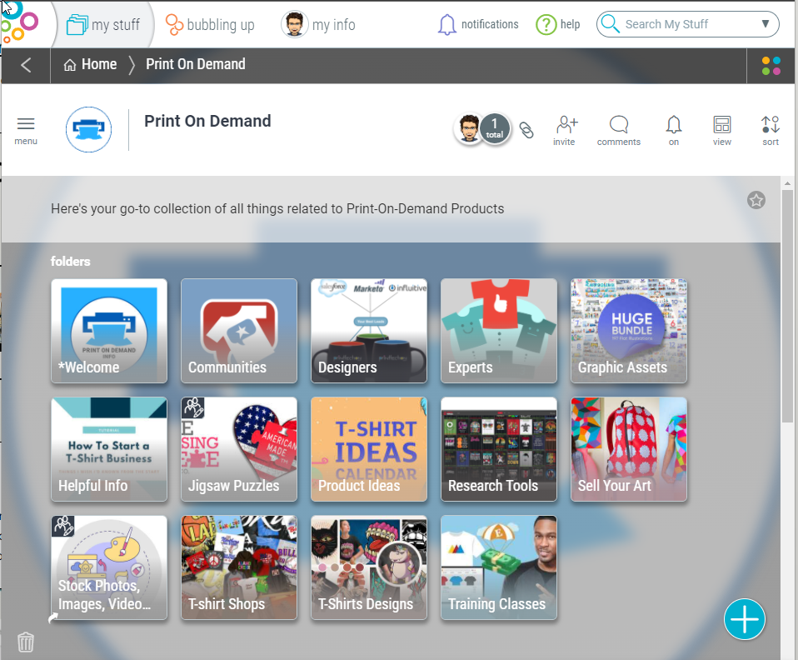Click the folder description text
Viewport: 798px width, 660px height.
(x=277, y=209)
